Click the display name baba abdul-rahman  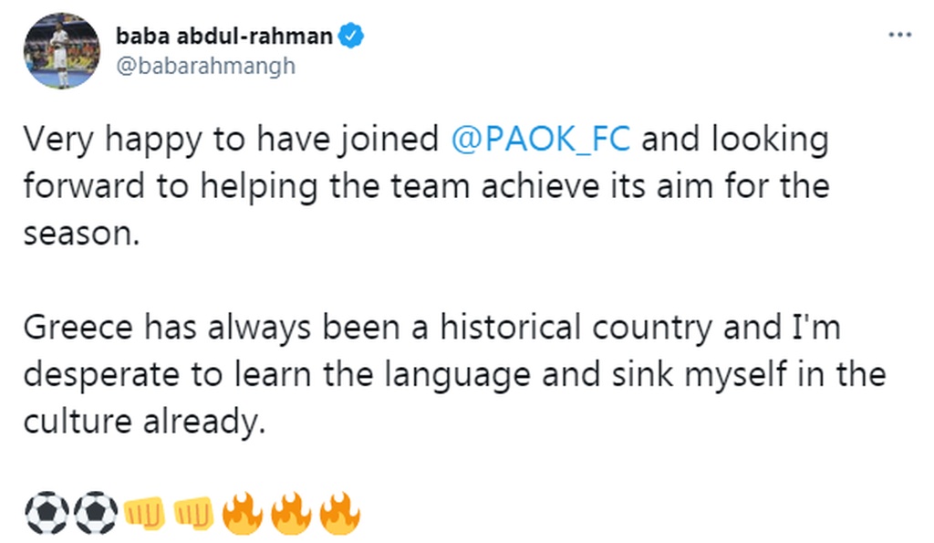225,37
